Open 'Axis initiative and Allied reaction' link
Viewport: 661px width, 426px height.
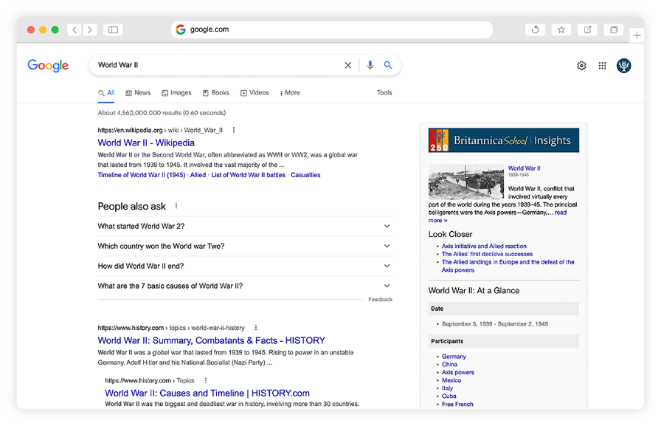(484, 246)
